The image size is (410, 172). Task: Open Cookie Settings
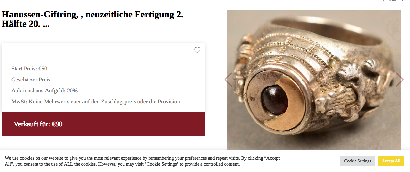[x=358, y=161]
